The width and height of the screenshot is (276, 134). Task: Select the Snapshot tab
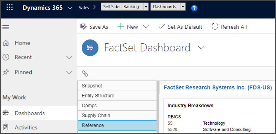coord(117,86)
